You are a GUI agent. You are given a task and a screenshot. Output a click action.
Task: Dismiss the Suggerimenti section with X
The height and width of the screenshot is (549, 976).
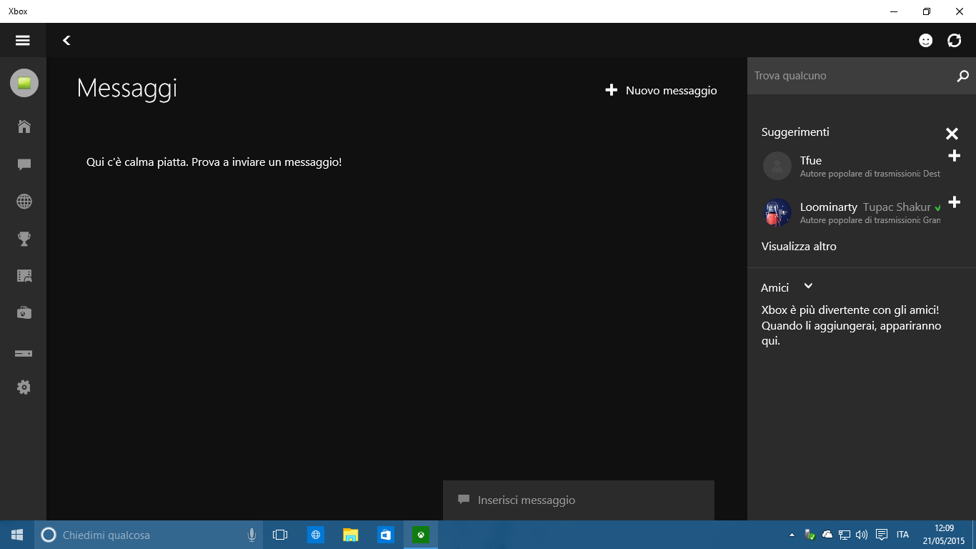(952, 134)
